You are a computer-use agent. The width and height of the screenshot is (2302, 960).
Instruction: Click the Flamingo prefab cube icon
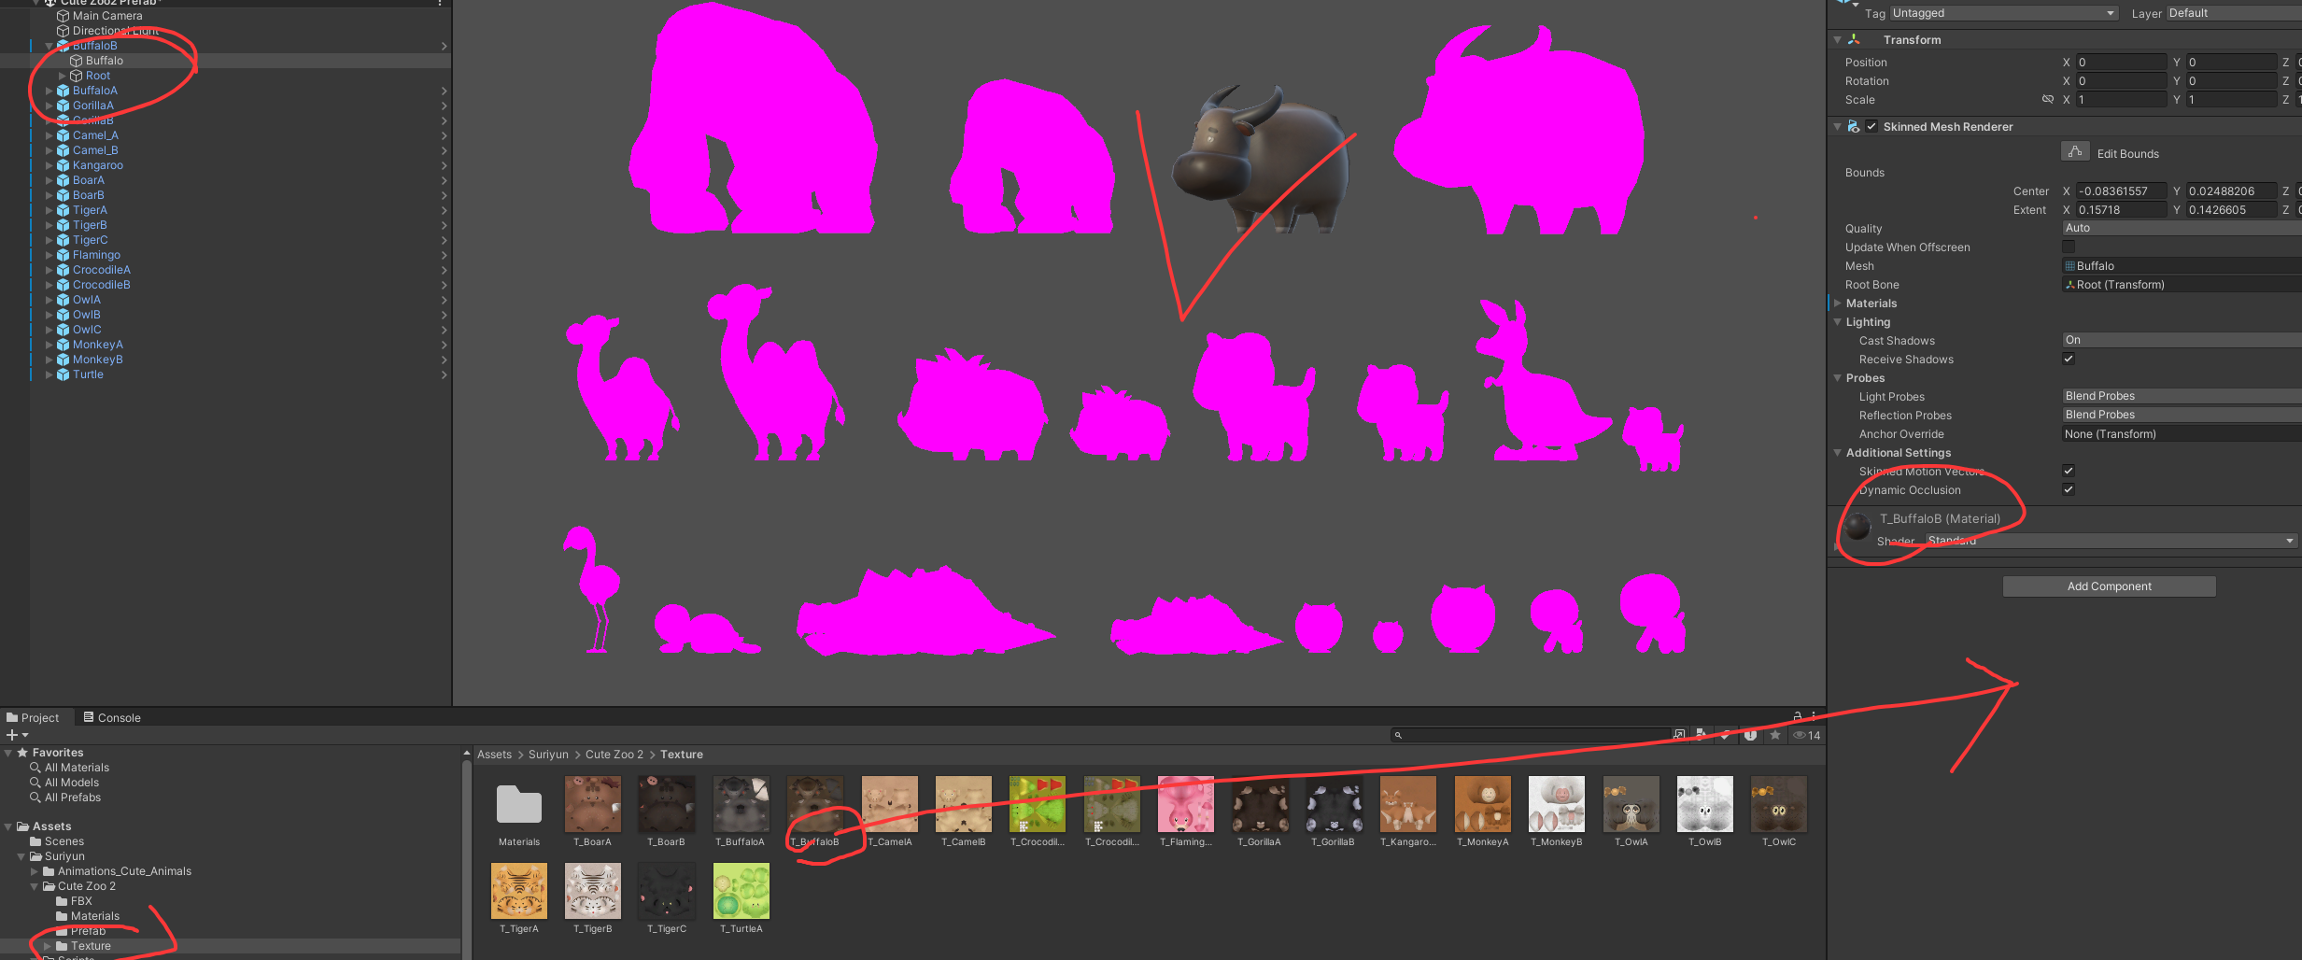pos(63,255)
